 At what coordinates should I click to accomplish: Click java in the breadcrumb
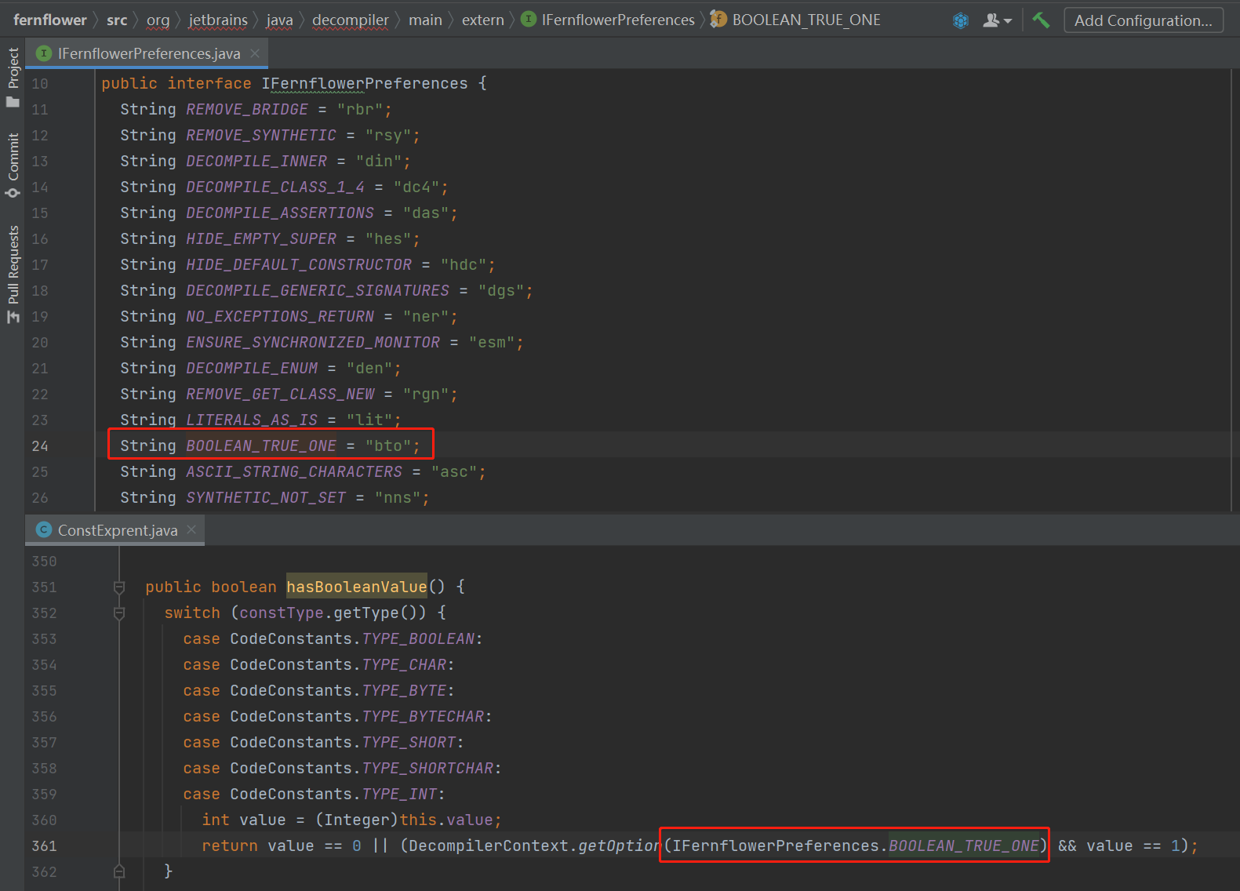click(279, 20)
